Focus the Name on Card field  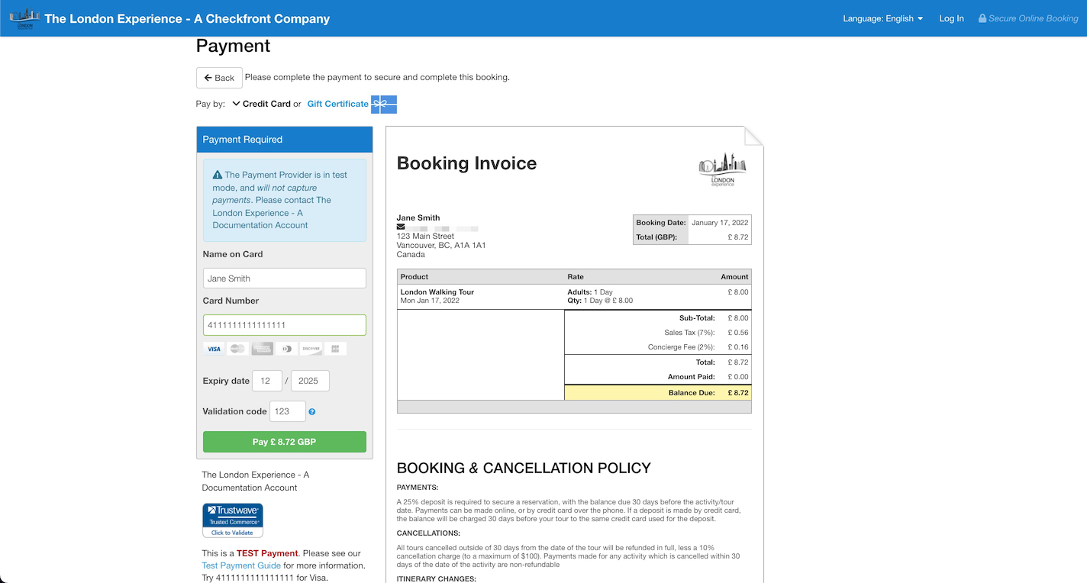pyautogui.click(x=284, y=278)
